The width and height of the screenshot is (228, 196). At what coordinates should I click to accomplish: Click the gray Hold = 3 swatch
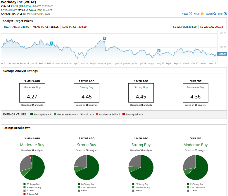coord(82,115)
